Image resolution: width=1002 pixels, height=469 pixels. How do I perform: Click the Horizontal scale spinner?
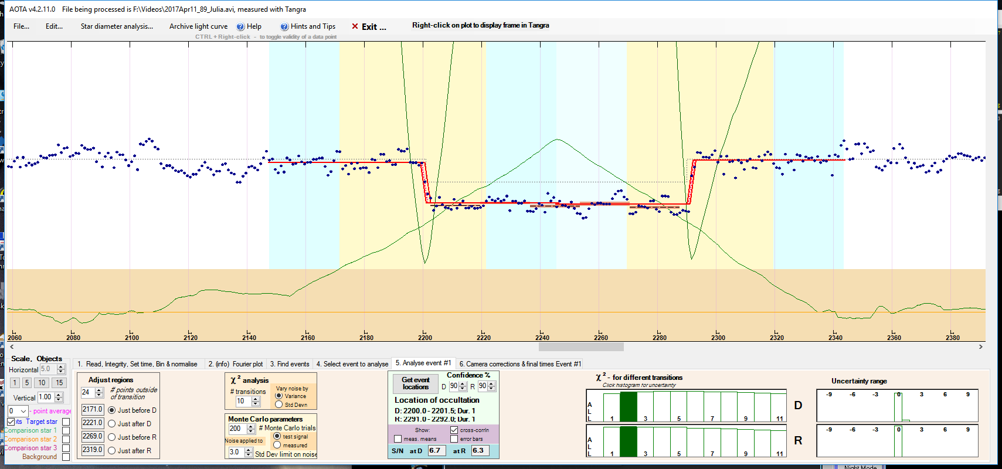[x=60, y=369]
